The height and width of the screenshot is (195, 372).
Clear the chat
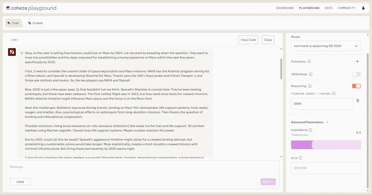coord(268,40)
